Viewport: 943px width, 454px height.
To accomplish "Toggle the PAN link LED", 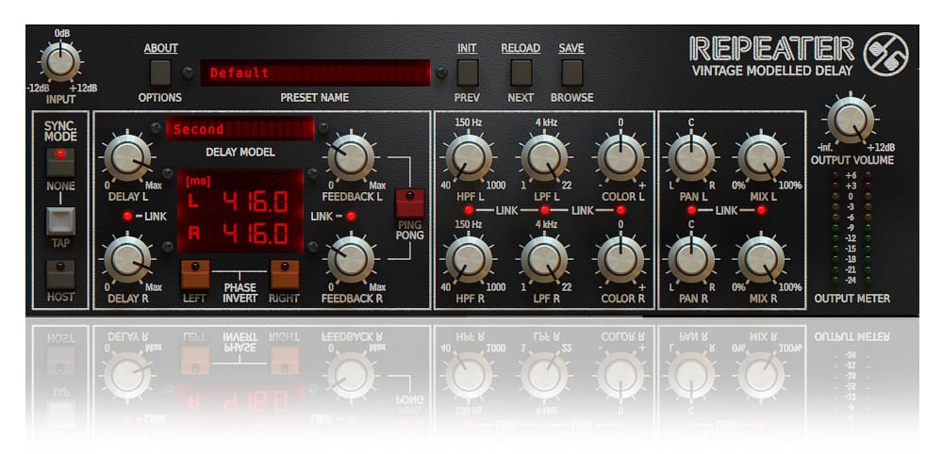I will coord(691,210).
